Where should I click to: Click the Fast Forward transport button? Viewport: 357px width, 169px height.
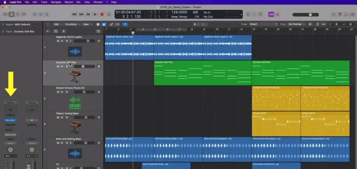point(81,14)
